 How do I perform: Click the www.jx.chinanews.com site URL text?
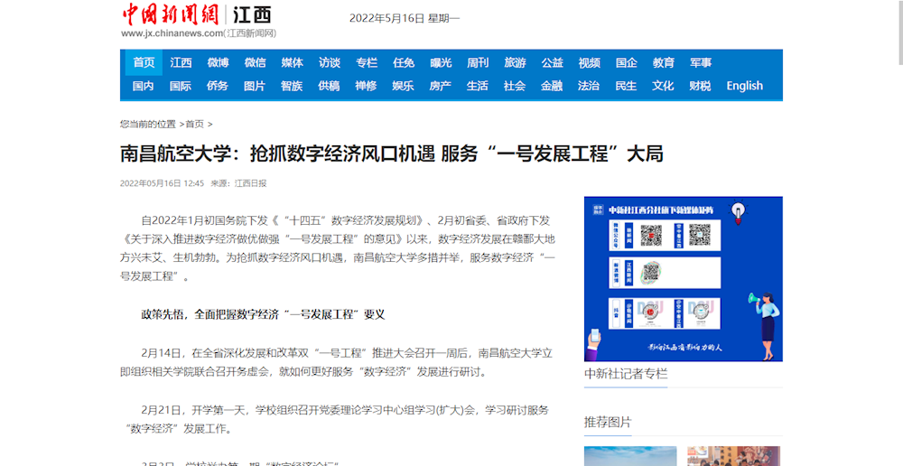click(172, 33)
